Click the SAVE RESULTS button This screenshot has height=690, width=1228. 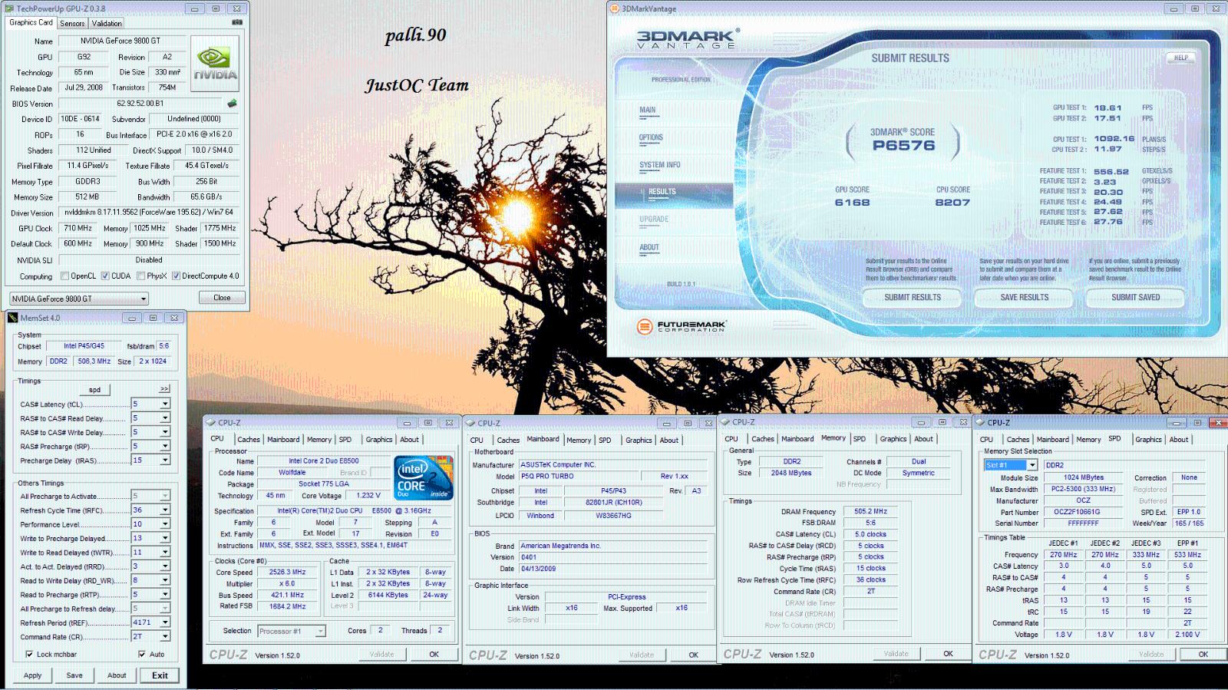tap(1024, 298)
